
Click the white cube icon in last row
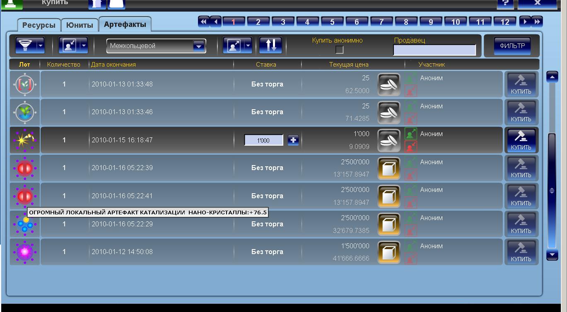point(389,252)
